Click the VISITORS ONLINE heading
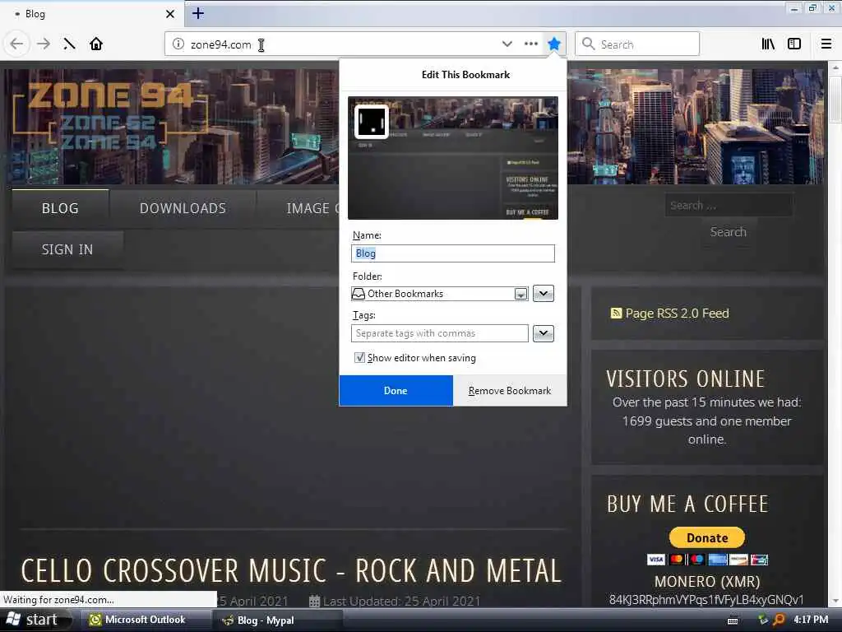Viewport: 842px width, 632px height. [x=685, y=379]
